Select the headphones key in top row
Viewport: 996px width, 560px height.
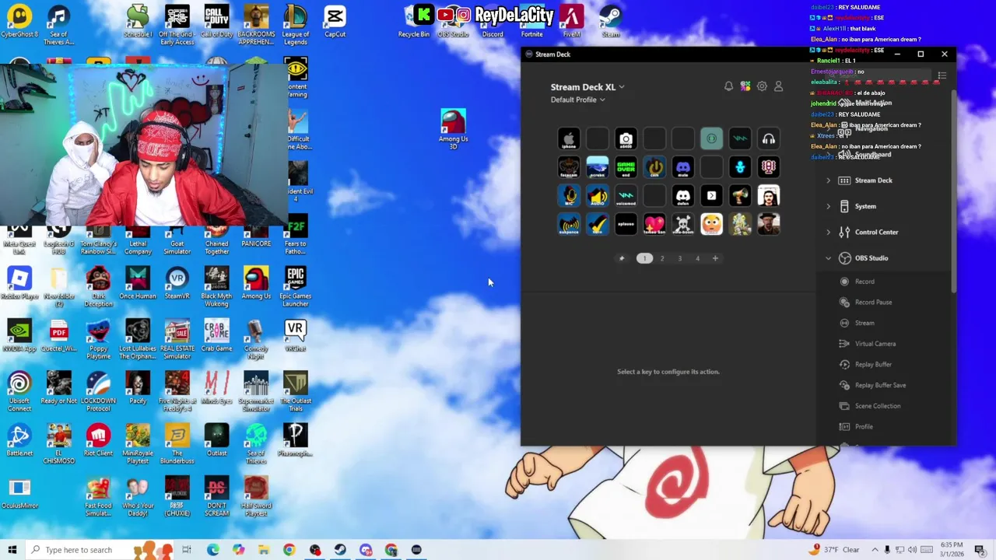(769, 139)
